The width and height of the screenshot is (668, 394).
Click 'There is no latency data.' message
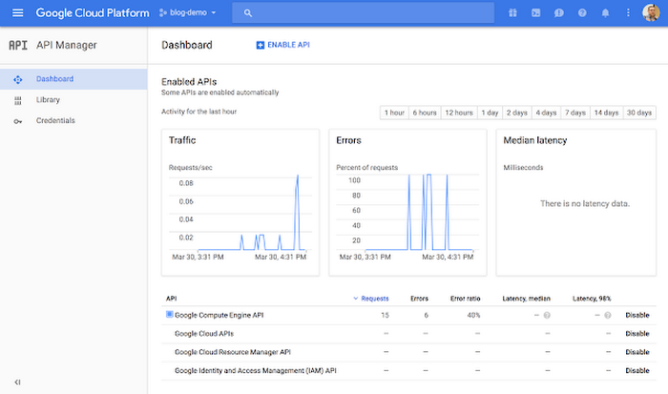pyautogui.click(x=585, y=203)
